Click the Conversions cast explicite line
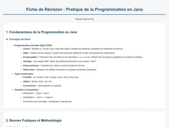Viewport: 169px width, 127px height. click(42, 86)
